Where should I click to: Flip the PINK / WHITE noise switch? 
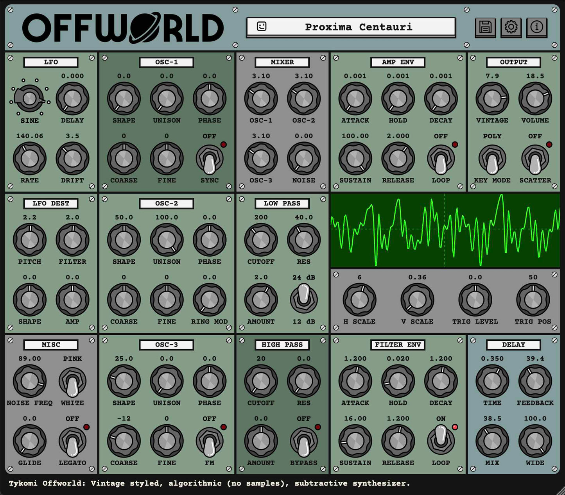tap(72, 382)
